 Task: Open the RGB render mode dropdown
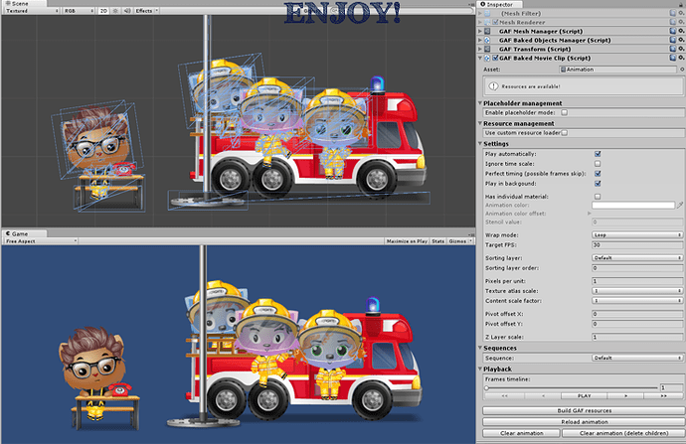[79, 11]
